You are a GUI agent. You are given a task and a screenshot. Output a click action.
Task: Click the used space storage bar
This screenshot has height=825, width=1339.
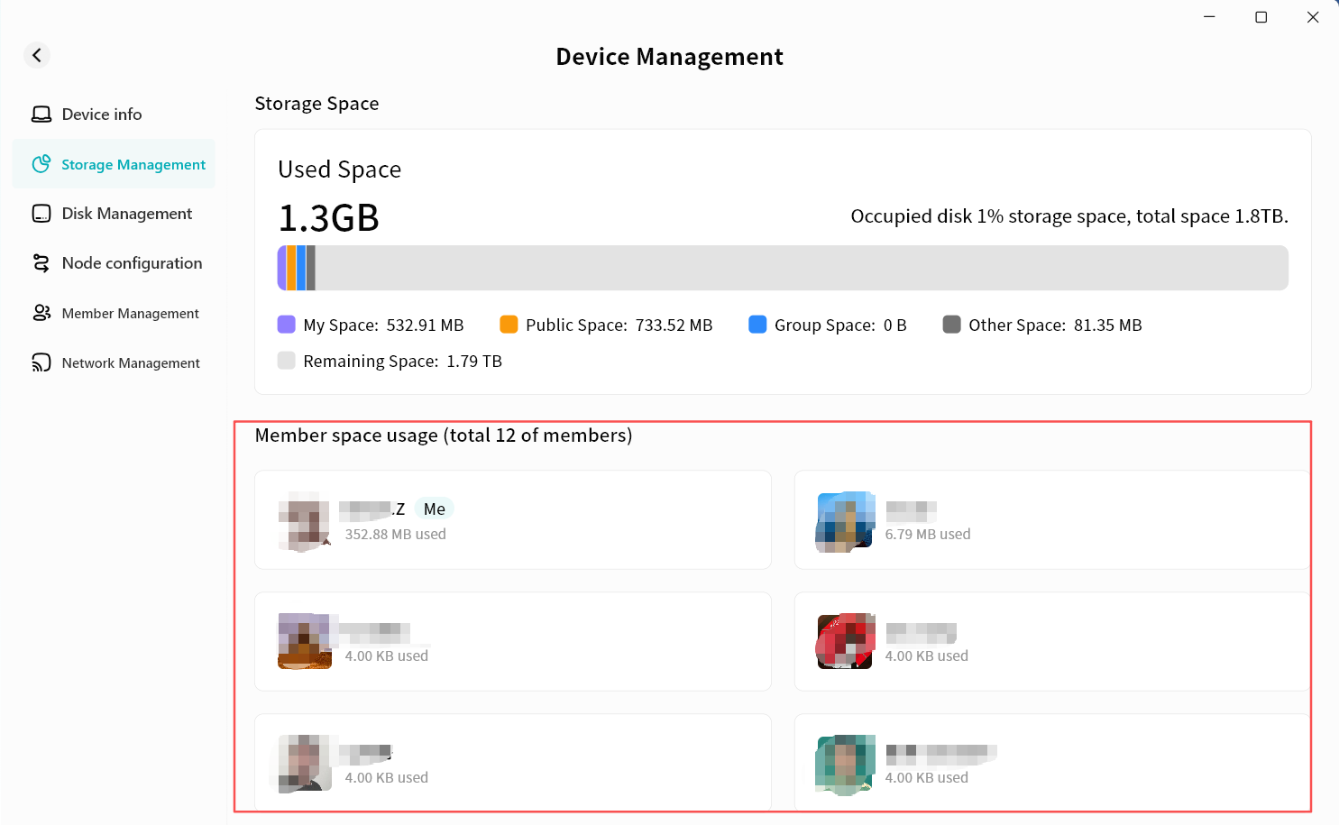782,268
